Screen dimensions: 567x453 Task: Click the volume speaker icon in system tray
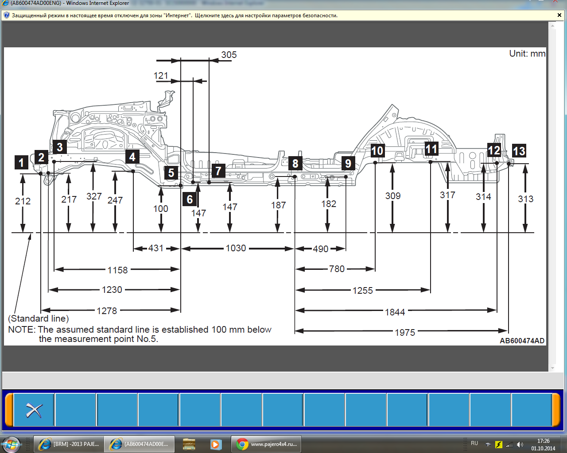tap(520, 444)
